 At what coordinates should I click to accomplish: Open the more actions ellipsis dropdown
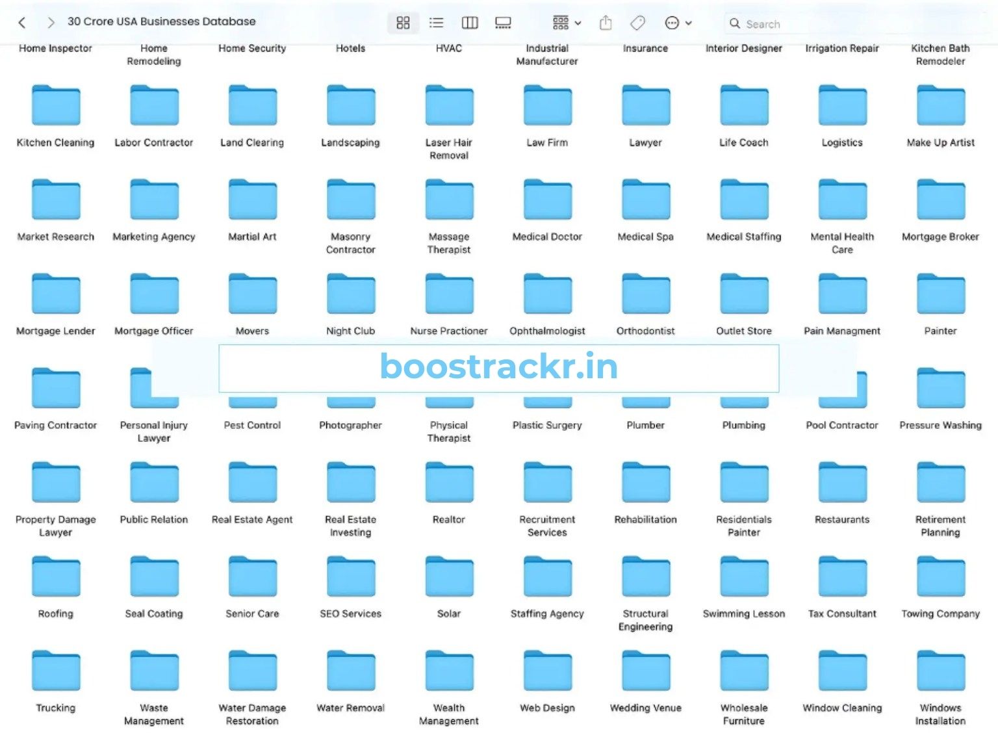point(678,23)
